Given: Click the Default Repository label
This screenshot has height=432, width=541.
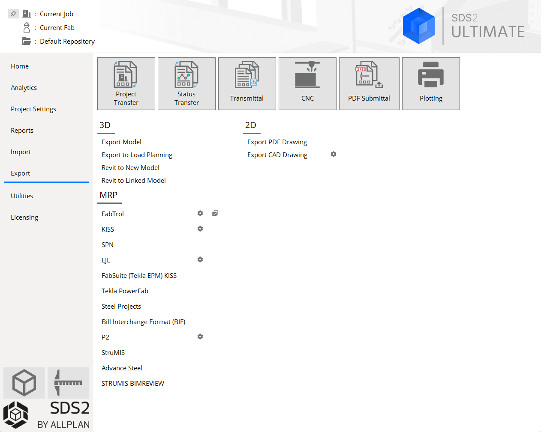Looking at the screenshot, I should click(67, 42).
